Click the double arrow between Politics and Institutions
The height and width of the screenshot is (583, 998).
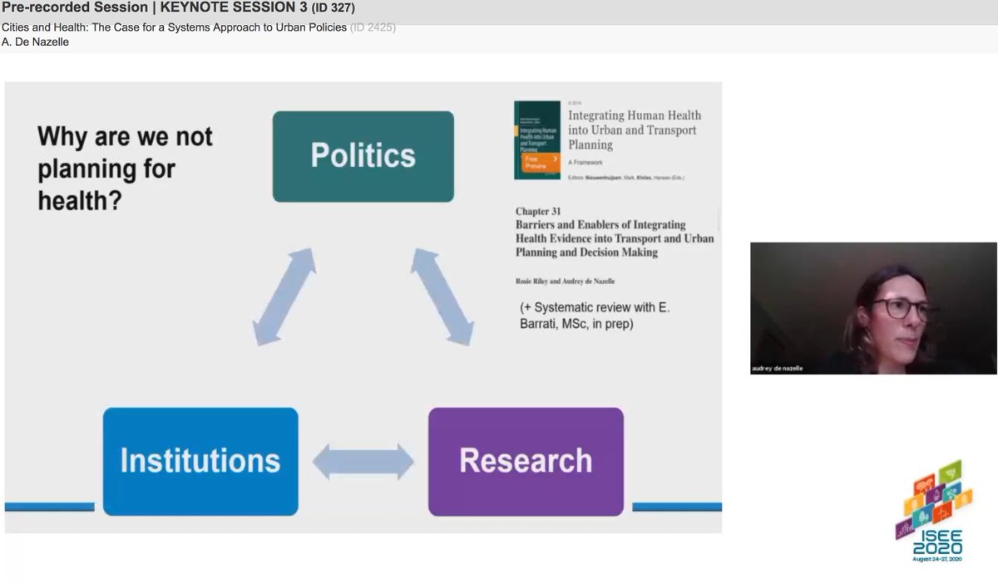pos(284,296)
